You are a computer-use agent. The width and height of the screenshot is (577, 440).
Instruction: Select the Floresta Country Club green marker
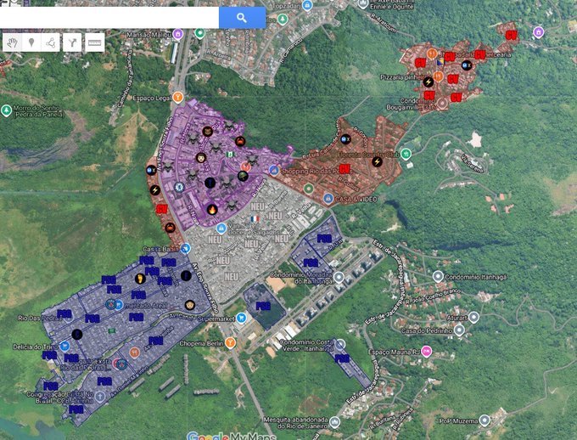click(406, 153)
